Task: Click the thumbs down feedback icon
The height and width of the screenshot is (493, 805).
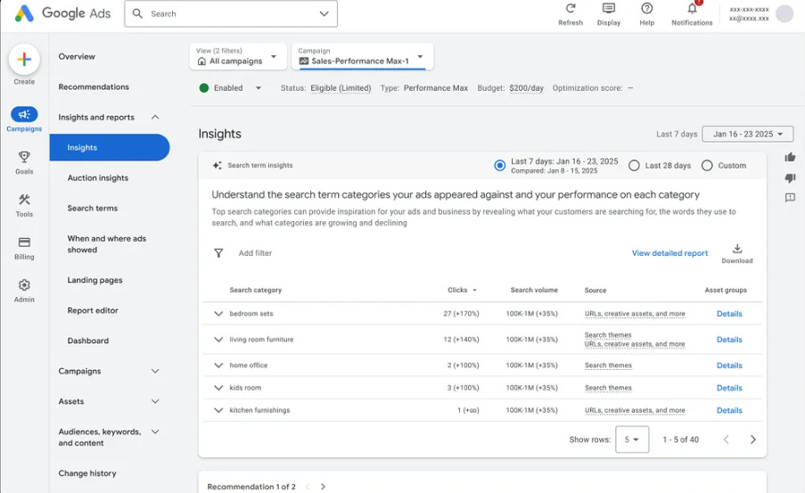Action: pyautogui.click(x=790, y=177)
